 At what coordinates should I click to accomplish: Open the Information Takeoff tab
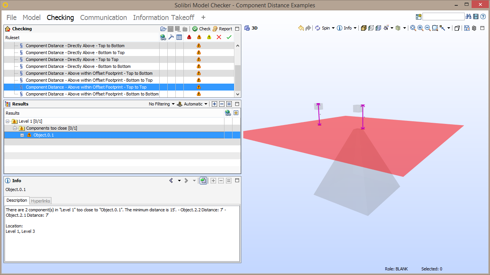click(163, 18)
